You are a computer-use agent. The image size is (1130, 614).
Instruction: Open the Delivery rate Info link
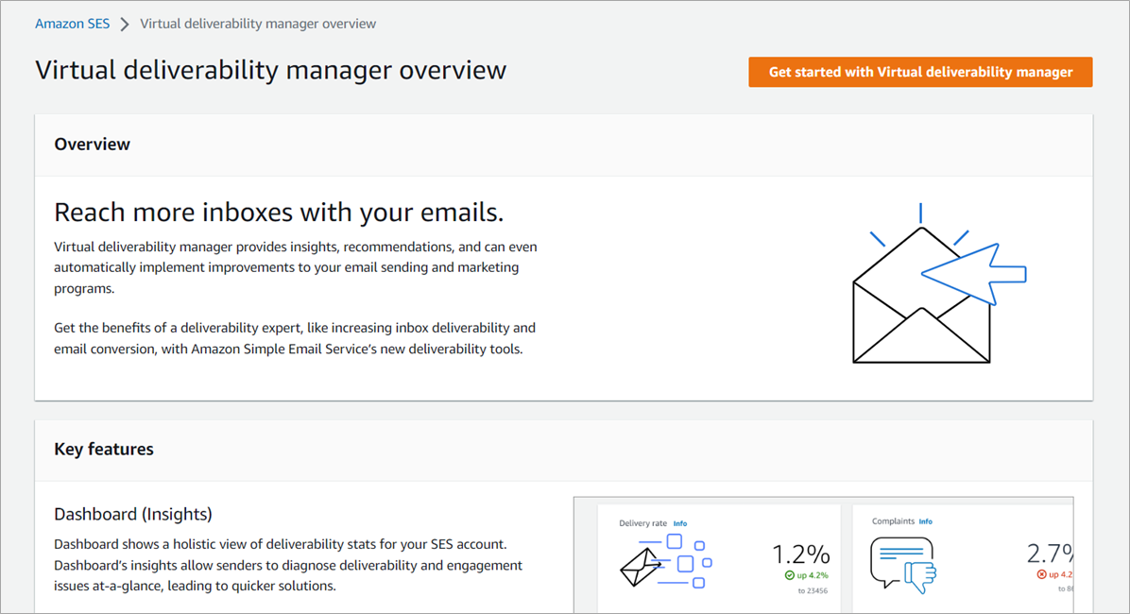tap(679, 524)
